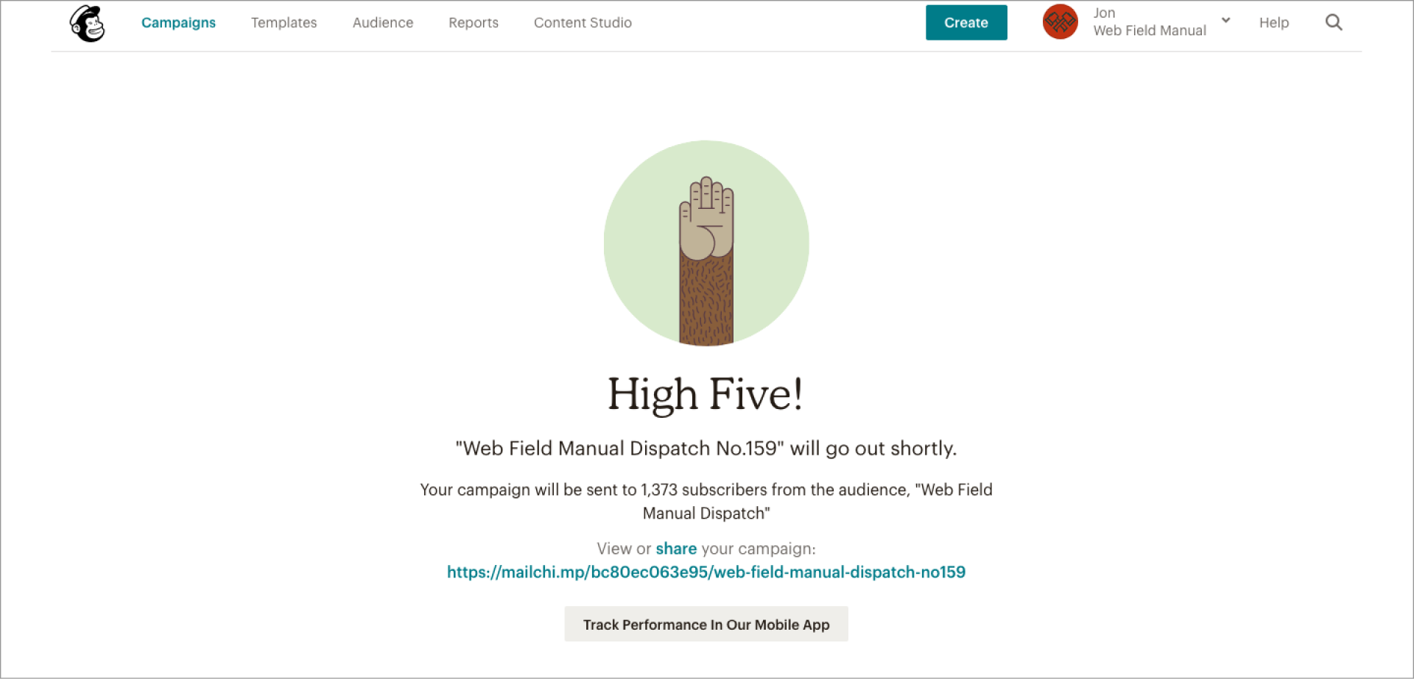Open the Reports page
Screen dimensions: 1414x679
474,23
